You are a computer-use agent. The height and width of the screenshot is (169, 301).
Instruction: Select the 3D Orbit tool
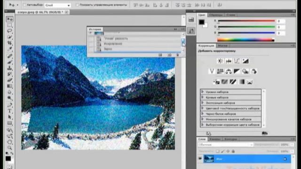9,136
